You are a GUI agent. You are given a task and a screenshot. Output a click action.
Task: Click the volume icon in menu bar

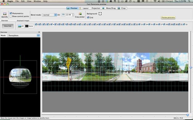[159, 1]
